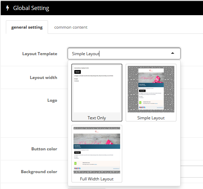Click the Button color label

tap(44, 149)
